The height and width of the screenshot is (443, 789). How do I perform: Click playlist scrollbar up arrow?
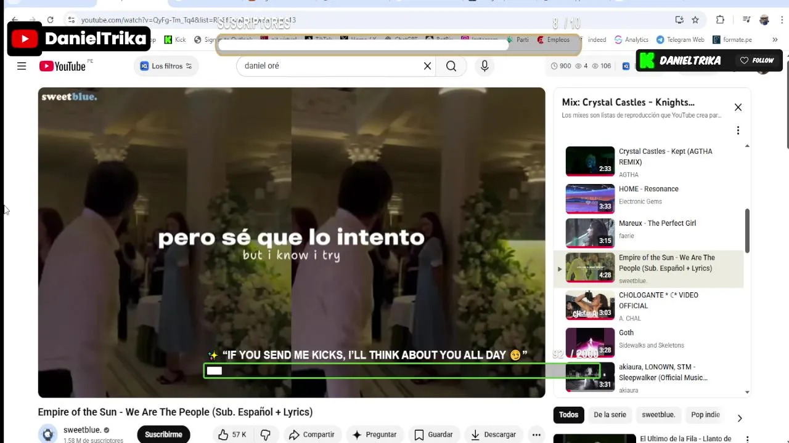(747, 146)
